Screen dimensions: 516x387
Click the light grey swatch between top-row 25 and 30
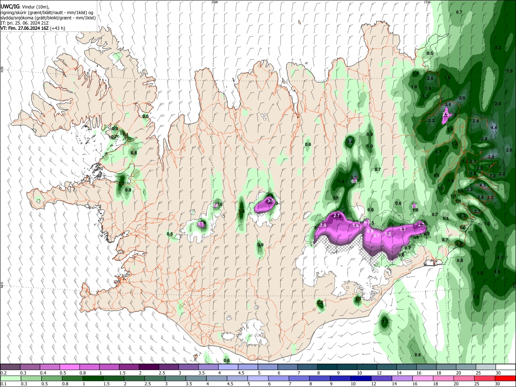point(486,367)
